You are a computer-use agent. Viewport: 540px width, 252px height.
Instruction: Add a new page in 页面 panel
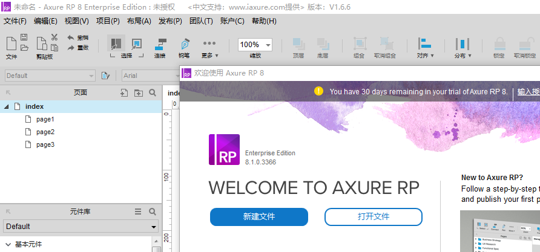pos(124,92)
